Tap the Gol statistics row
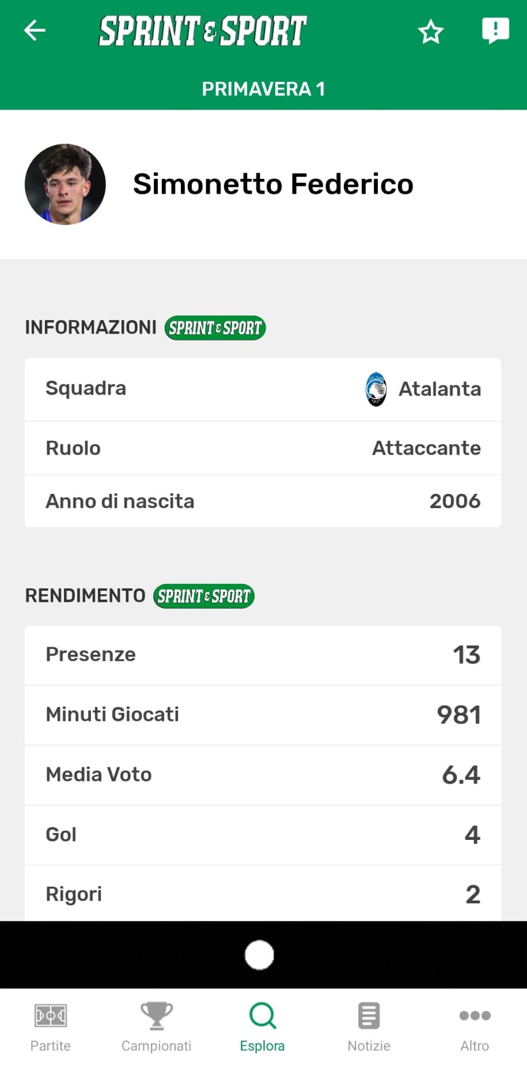 tap(263, 835)
